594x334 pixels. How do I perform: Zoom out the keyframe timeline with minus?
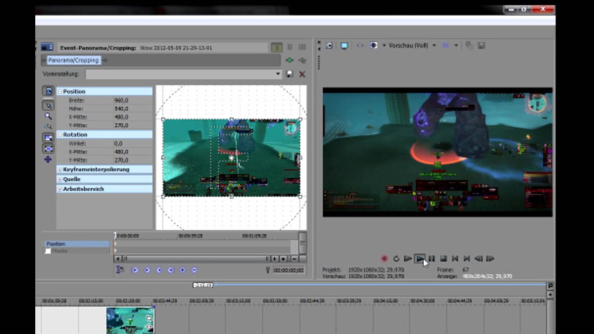point(294,259)
